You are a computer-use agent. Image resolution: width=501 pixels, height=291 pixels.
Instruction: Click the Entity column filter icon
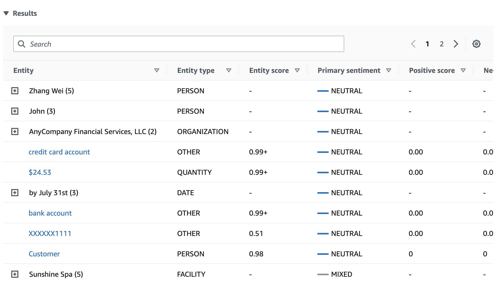156,71
